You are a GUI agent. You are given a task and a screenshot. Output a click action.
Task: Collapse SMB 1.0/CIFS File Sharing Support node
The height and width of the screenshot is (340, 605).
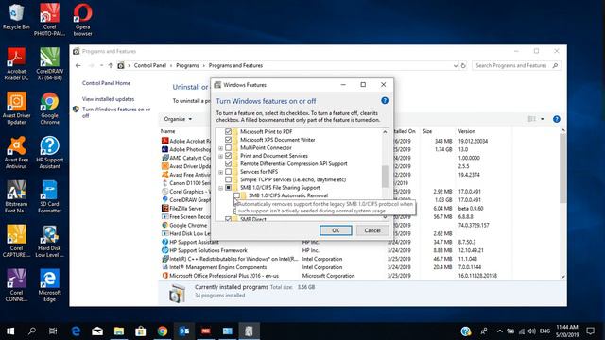click(x=220, y=188)
